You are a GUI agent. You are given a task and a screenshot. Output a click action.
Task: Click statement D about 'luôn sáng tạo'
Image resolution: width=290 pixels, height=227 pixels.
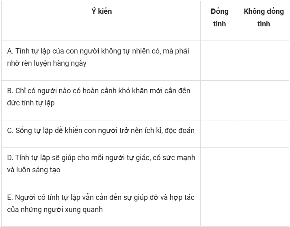click(101, 164)
